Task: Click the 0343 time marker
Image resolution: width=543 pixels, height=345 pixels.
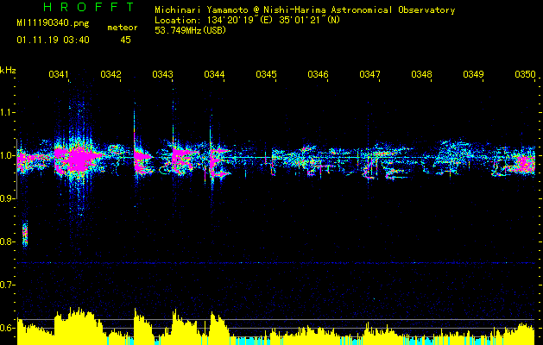Action: tap(162, 74)
